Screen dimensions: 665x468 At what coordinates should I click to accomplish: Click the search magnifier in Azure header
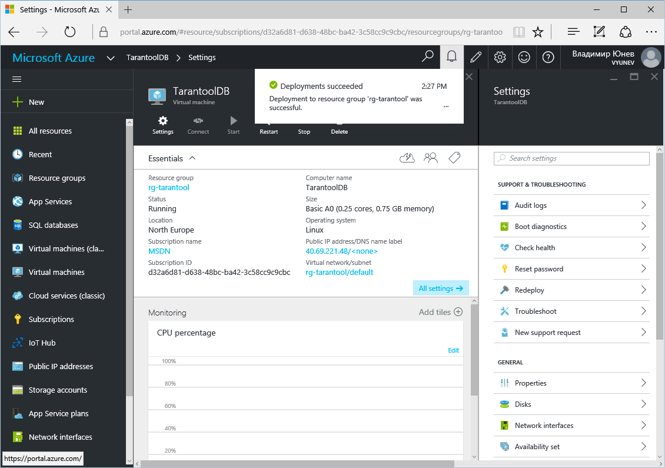click(x=428, y=57)
